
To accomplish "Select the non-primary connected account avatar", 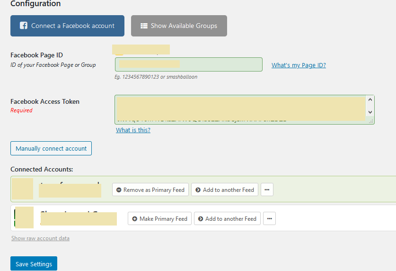I will [x=24, y=217].
